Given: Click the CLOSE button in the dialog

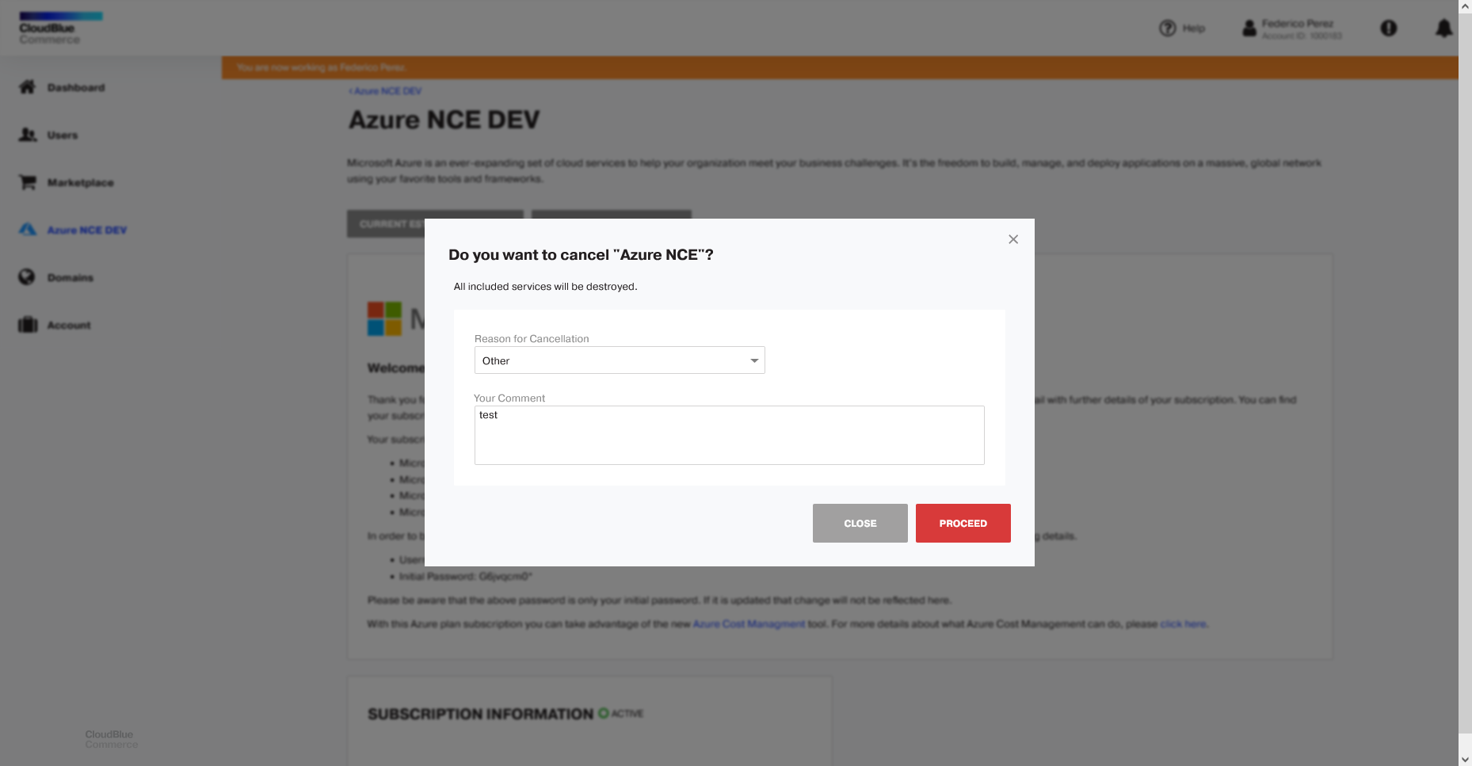Looking at the screenshot, I should pos(860,523).
